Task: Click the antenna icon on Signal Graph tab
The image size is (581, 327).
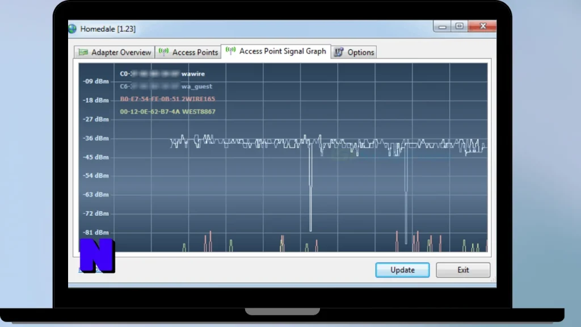Action: coord(230,51)
